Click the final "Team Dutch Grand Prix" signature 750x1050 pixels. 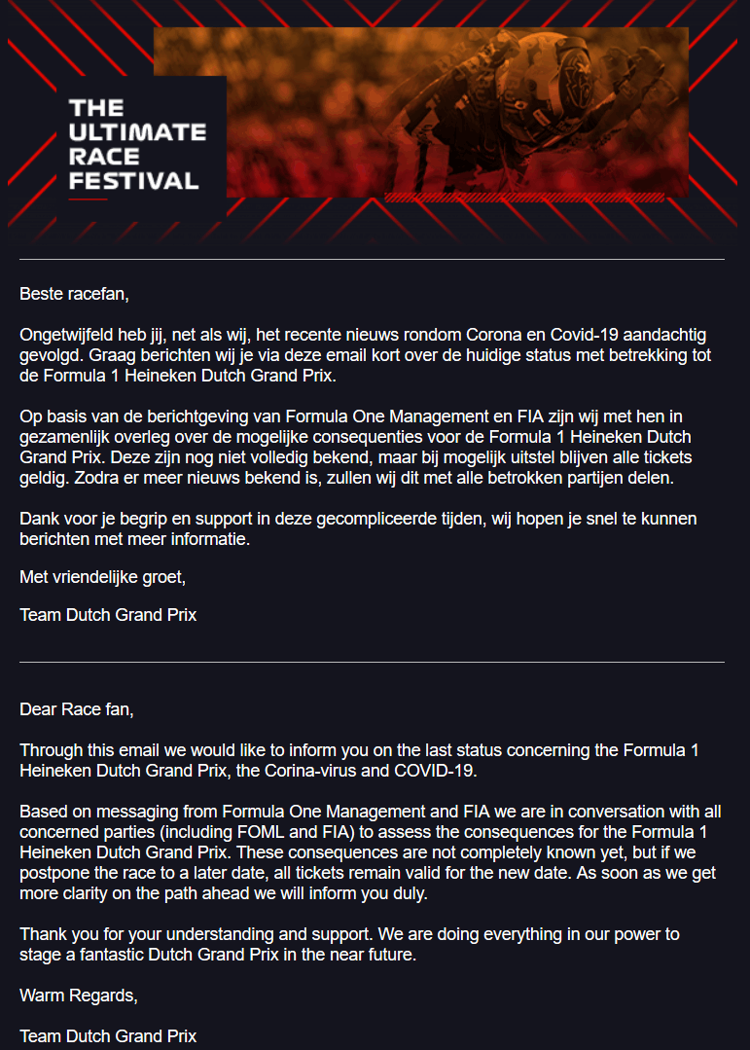click(x=108, y=1036)
